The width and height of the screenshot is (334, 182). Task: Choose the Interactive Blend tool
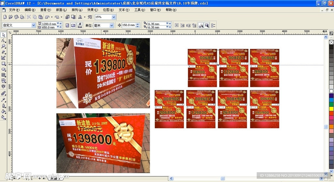3,93
